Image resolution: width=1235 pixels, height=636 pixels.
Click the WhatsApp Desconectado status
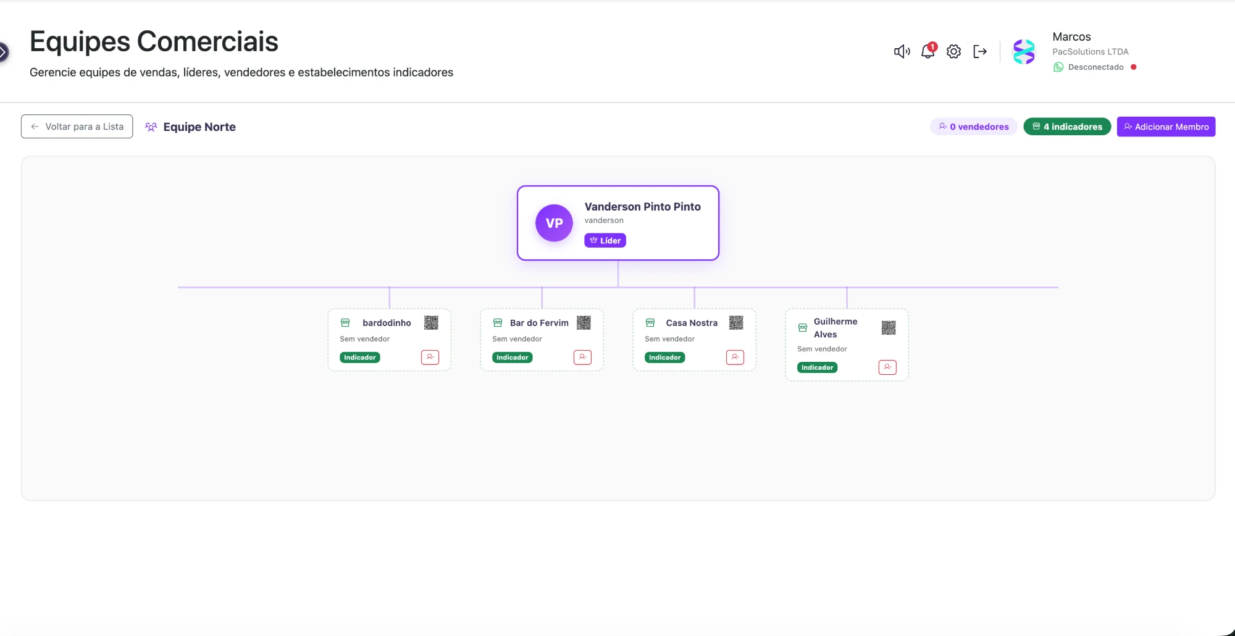pos(1094,67)
